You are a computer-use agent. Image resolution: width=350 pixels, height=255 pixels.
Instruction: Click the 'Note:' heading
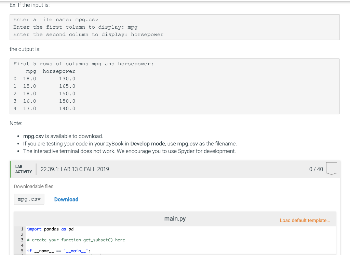click(16, 123)
